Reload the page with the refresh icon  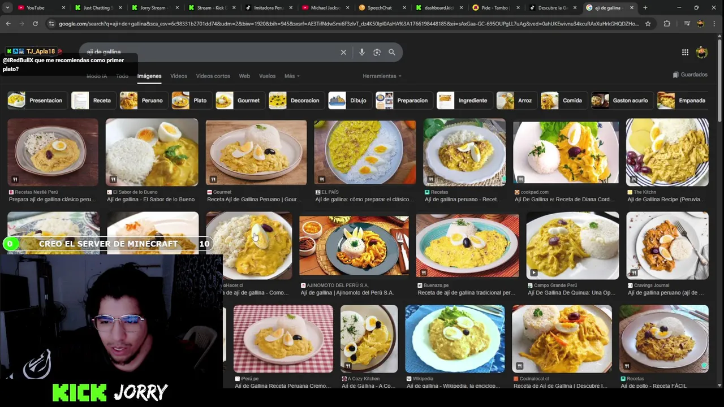tap(35, 24)
